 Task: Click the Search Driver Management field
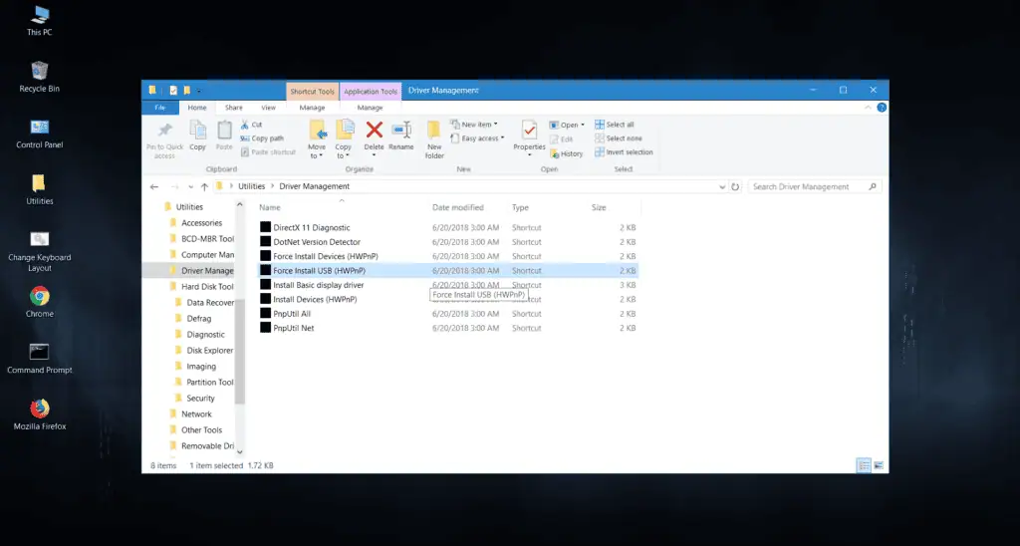coord(815,186)
